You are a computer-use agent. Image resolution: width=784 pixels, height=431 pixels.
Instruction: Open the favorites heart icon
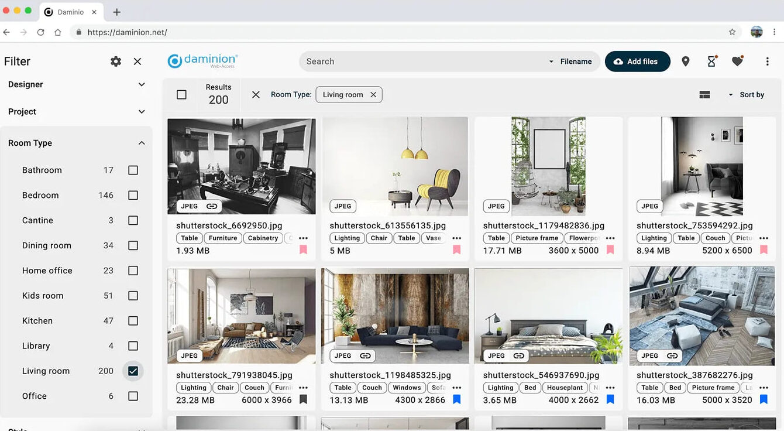(737, 61)
